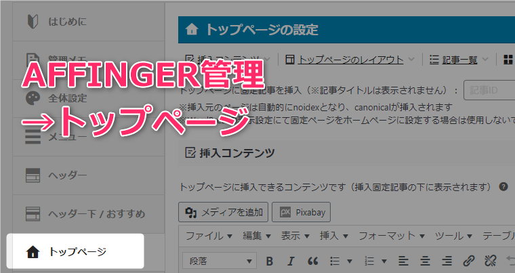515x273 pixels.
Task: Open the フォーマット editor menu
Action: point(392,236)
